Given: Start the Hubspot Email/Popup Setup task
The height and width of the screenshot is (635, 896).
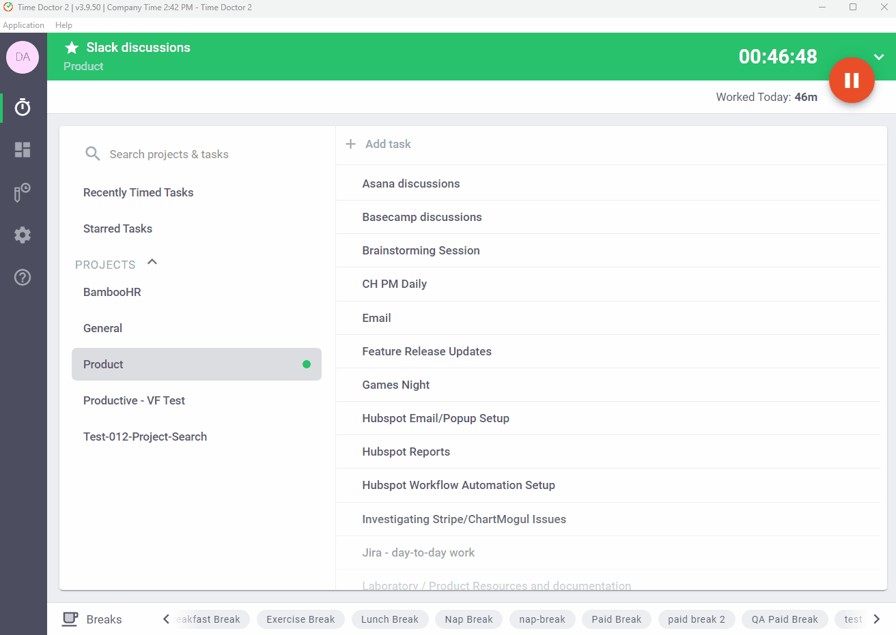Looking at the screenshot, I should coord(608,418).
